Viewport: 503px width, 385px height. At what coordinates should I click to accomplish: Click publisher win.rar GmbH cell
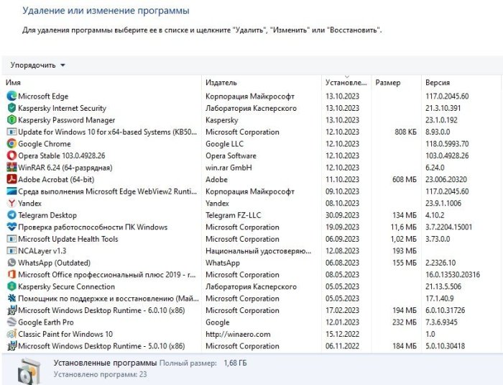[x=229, y=168]
